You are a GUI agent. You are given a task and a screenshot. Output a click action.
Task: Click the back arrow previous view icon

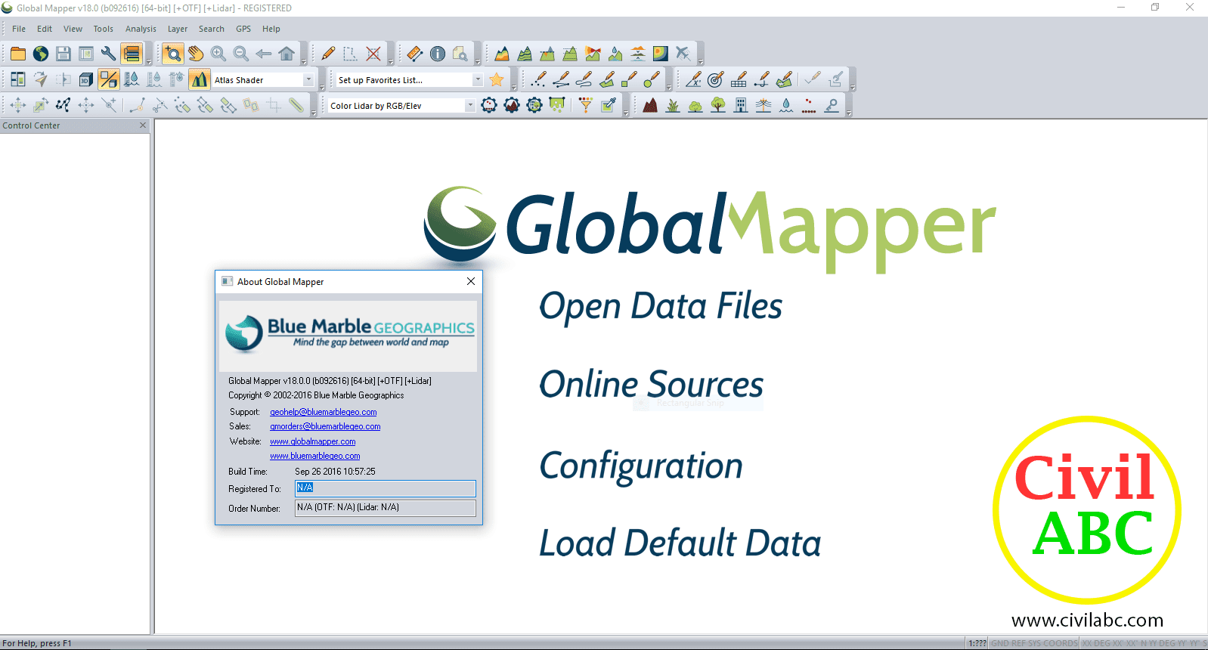point(264,54)
